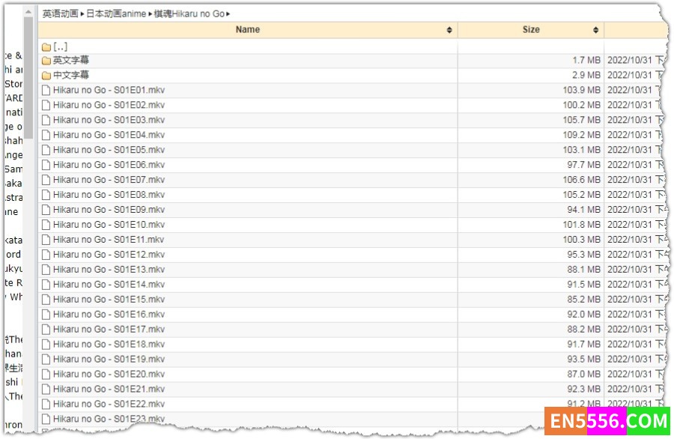
Task: Open Hikaru no Go - S01E19.mkv
Action: click(x=109, y=360)
